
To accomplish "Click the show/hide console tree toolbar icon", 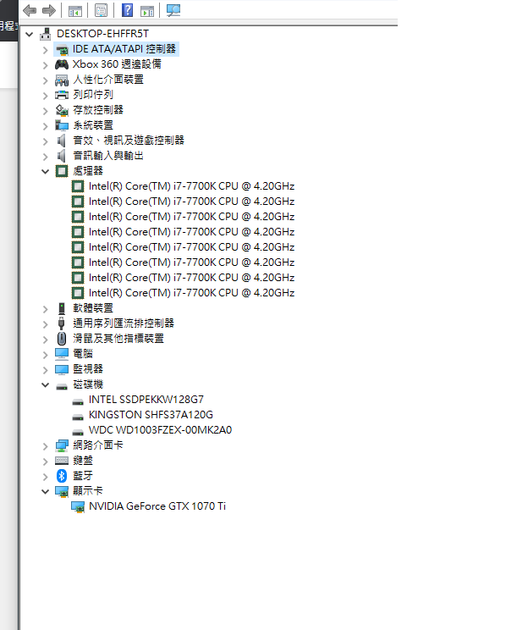I will pos(75,11).
